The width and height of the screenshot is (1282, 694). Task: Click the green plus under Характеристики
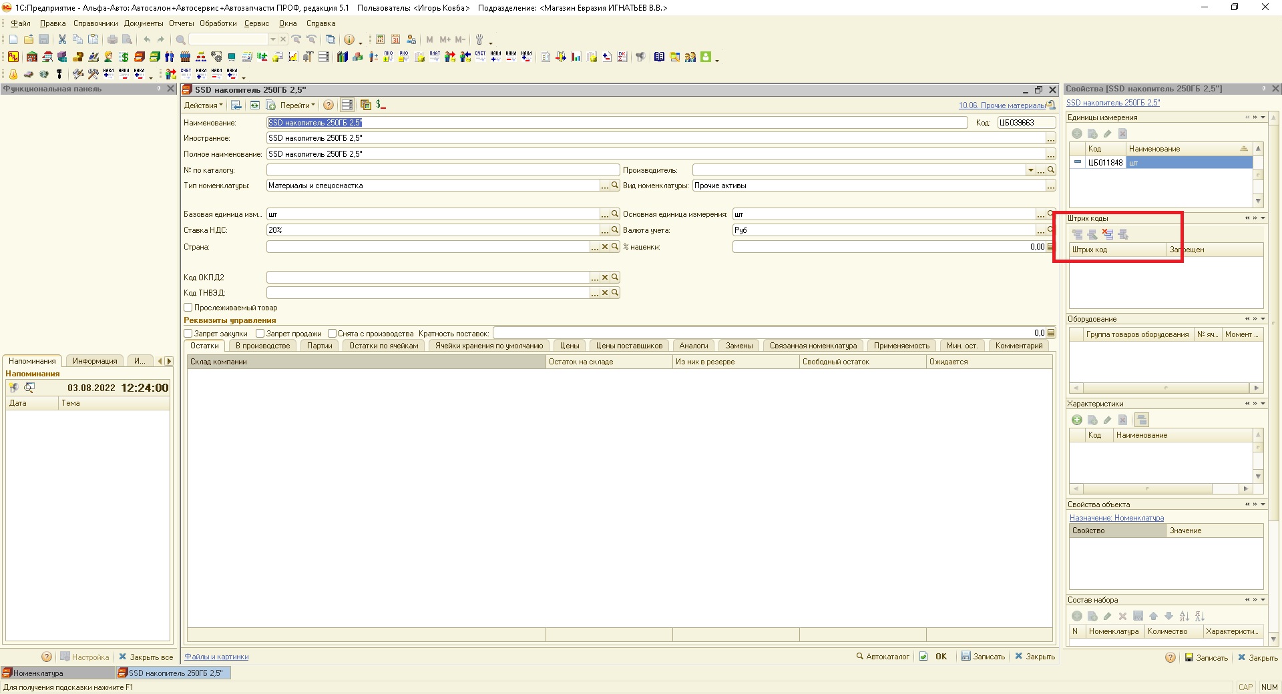pos(1076,420)
